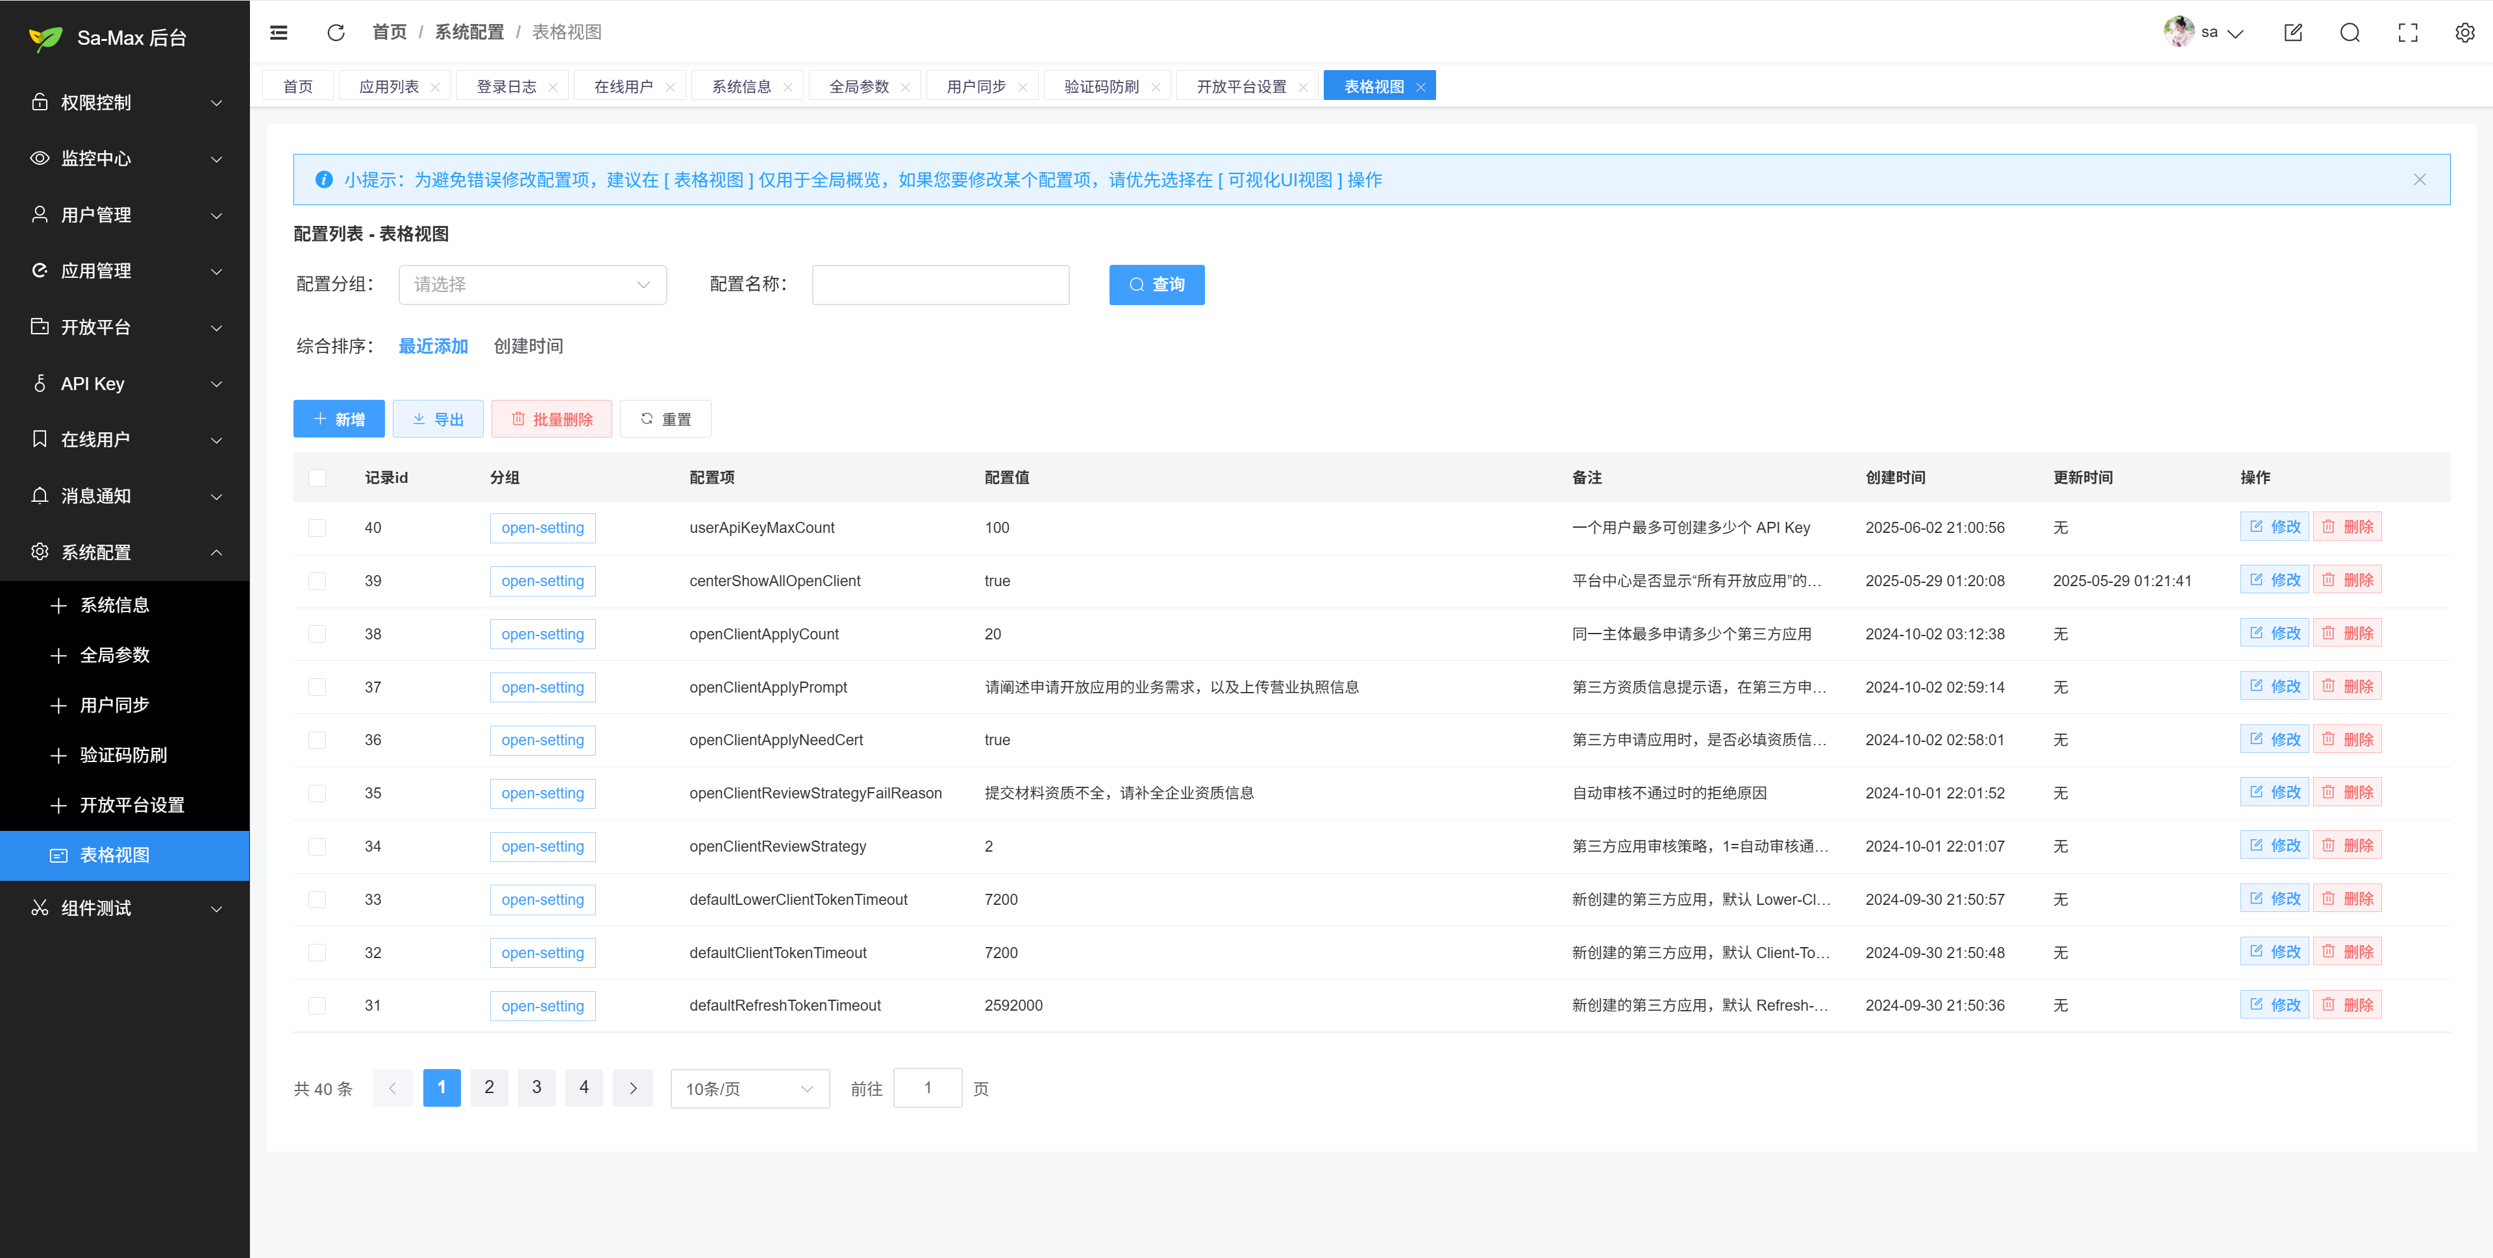Click the lock icon beside 权限控制
The height and width of the screenshot is (1258, 2493).
pyautogui.click(x=40, y=102)
